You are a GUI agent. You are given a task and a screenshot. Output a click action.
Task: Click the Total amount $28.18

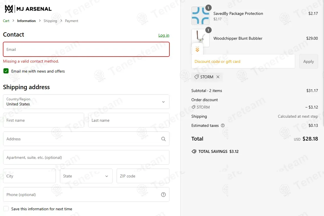tap(310, 139)
